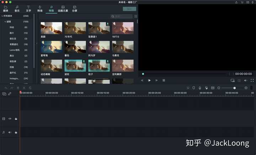Viewport: 256px width, 155px height.
Task: Switch to the 音乐 music tab
Action: point(17,9)
